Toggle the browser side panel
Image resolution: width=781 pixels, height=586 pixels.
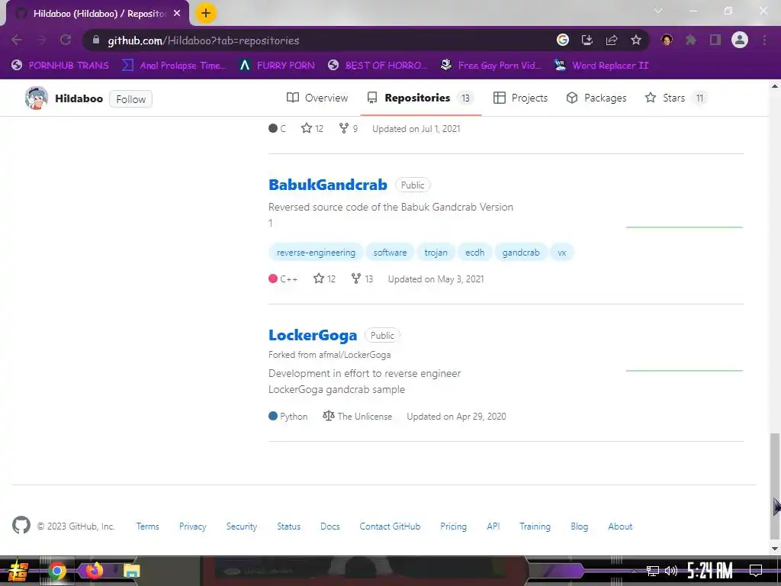(x=715, y=40)
